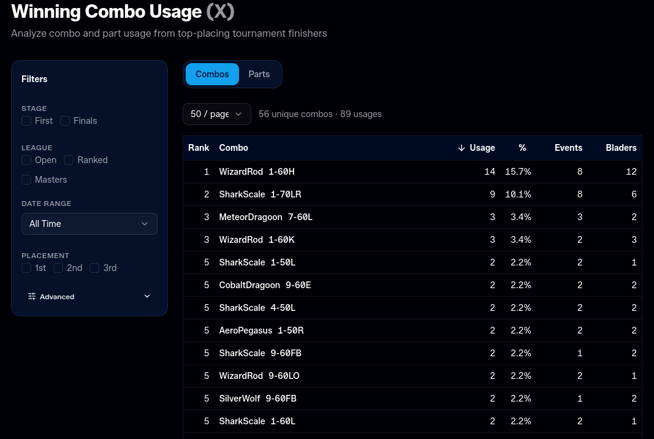This screenshot has width=654, height=439.
Task: Click the Advanced sliders icon
Action: tap(32, 296)
